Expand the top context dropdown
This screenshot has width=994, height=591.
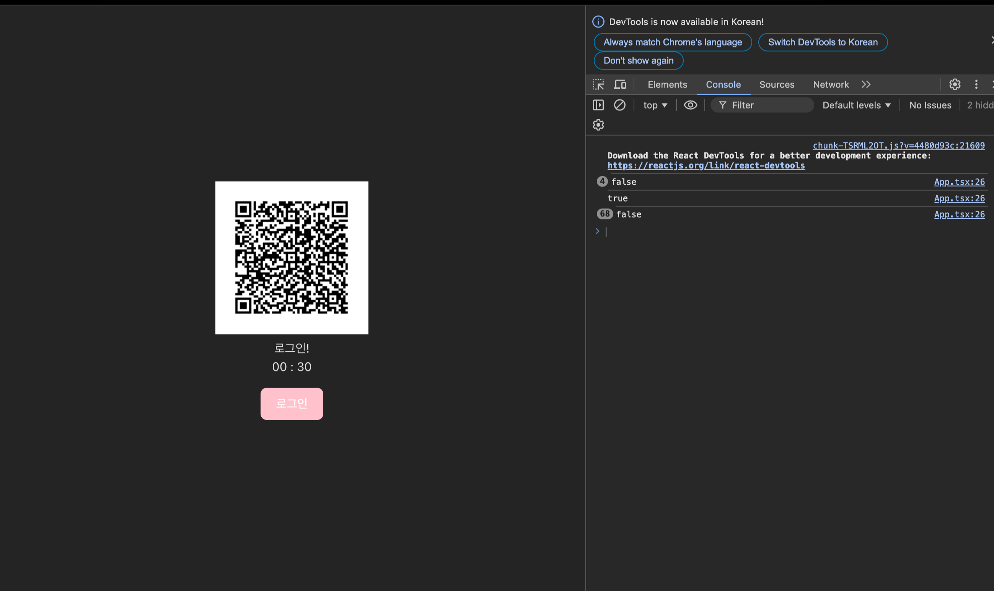[655, 105]
